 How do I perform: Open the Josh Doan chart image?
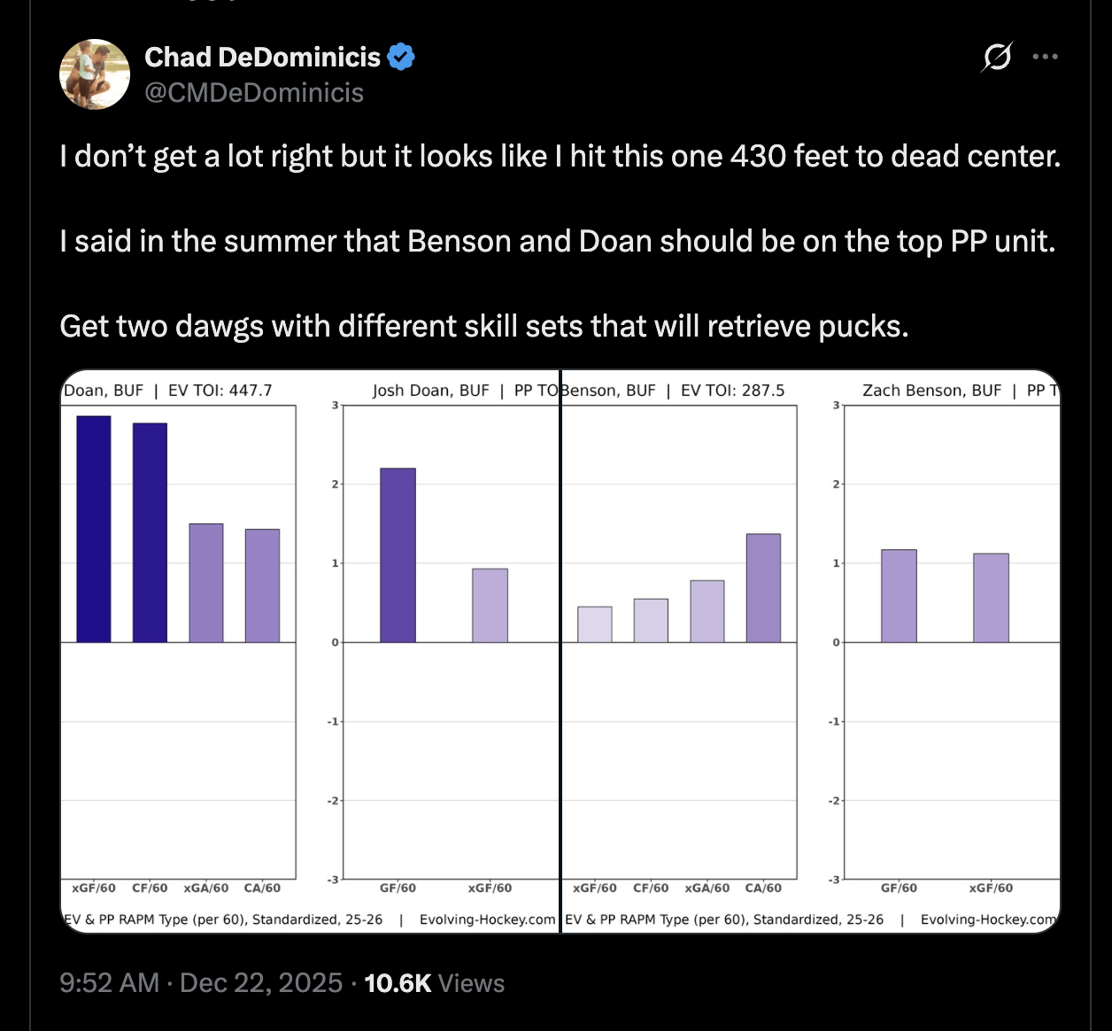pyautogui.click(x=310, y=651)
